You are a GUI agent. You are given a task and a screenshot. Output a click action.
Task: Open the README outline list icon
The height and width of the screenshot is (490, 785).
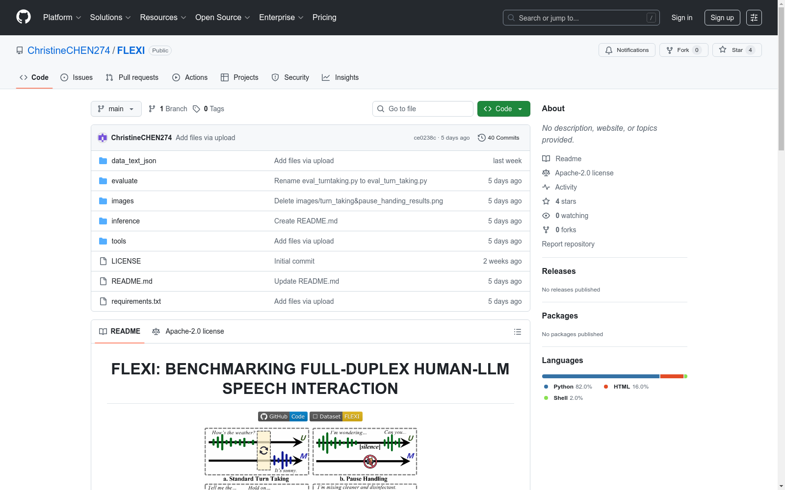pyautogui.click(x=518, y=332)
